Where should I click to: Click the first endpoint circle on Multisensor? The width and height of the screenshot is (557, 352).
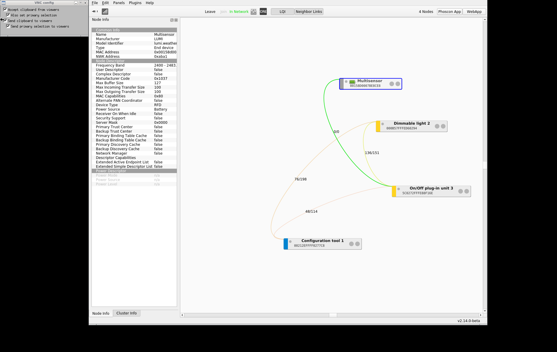392,84
